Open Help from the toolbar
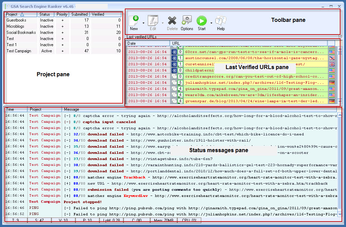The width and height of the screenshot is (346, 227). pyautogui.click(x=220, y=21)
